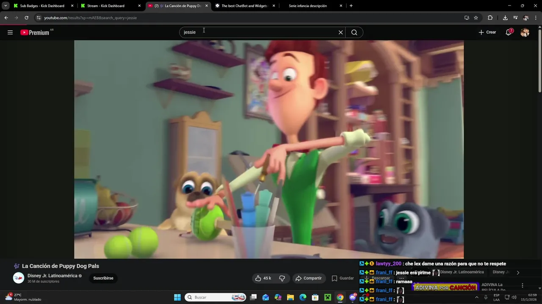Image resolution: width=542 pixels, height=304 pixels.
Task: Open Windows Start menu
Action: coord(177,297)
